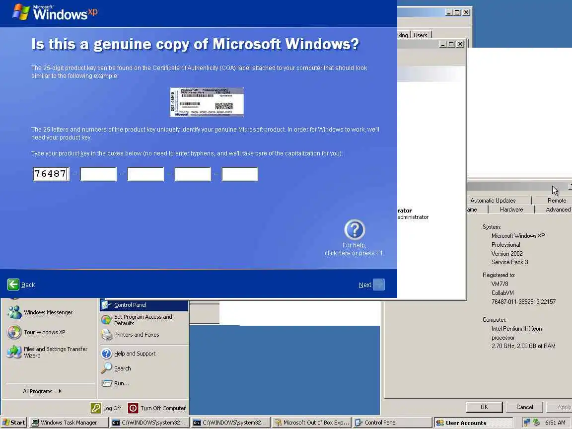Click the Tour Windows XP icon

[14, 332]
